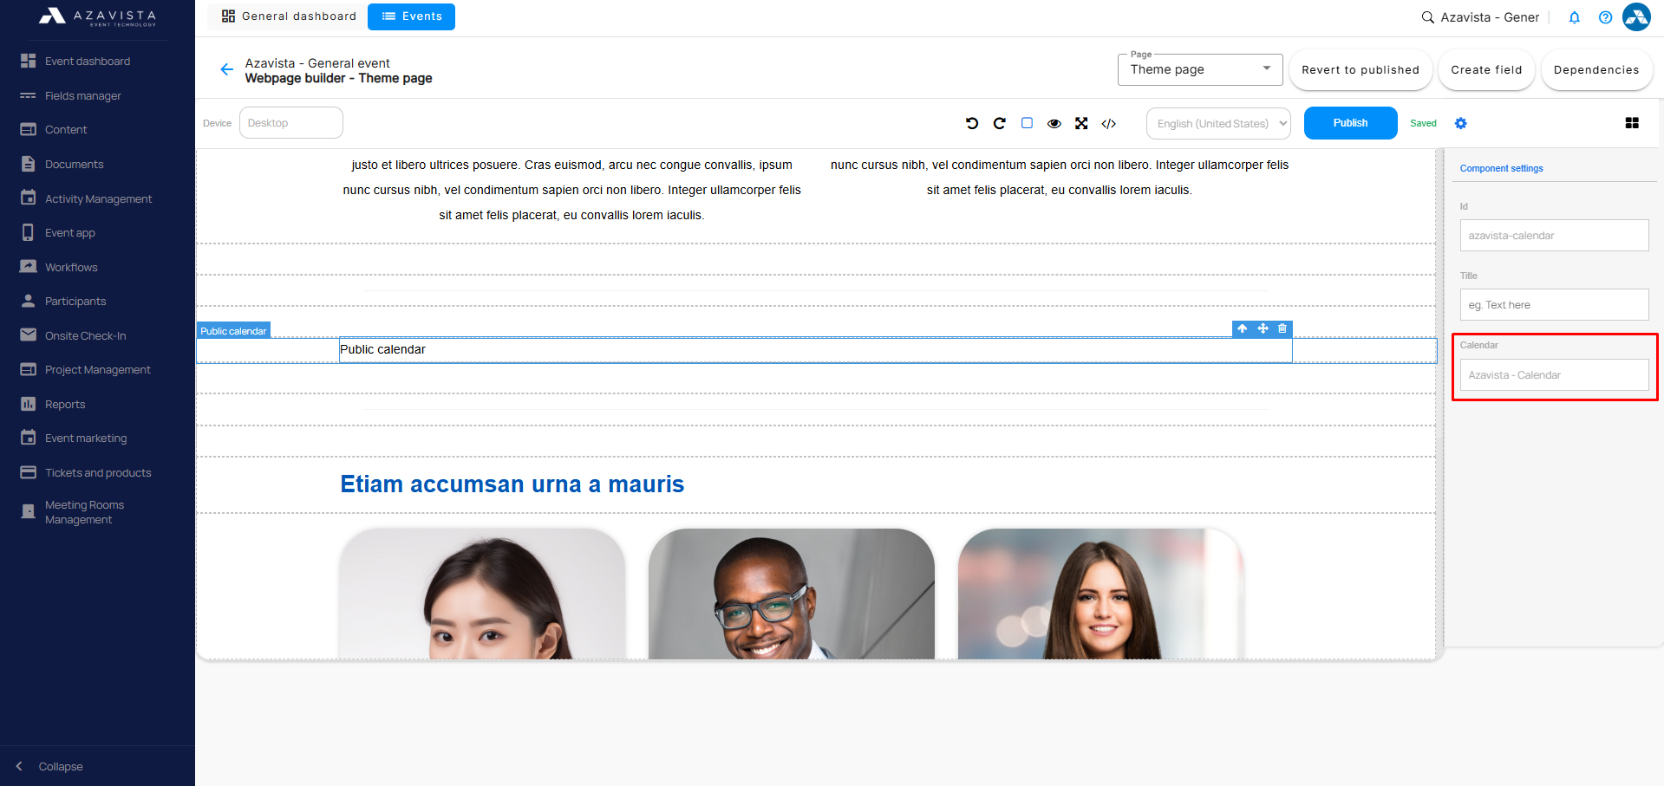Screen dimensions: 1664x786
Task: Select the Public calendar block in canvas
Action: [x=815, y=350]
